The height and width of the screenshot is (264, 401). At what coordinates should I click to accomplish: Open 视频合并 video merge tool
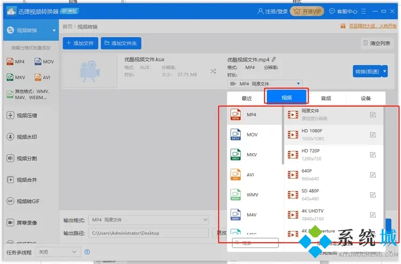coord(22,180)
